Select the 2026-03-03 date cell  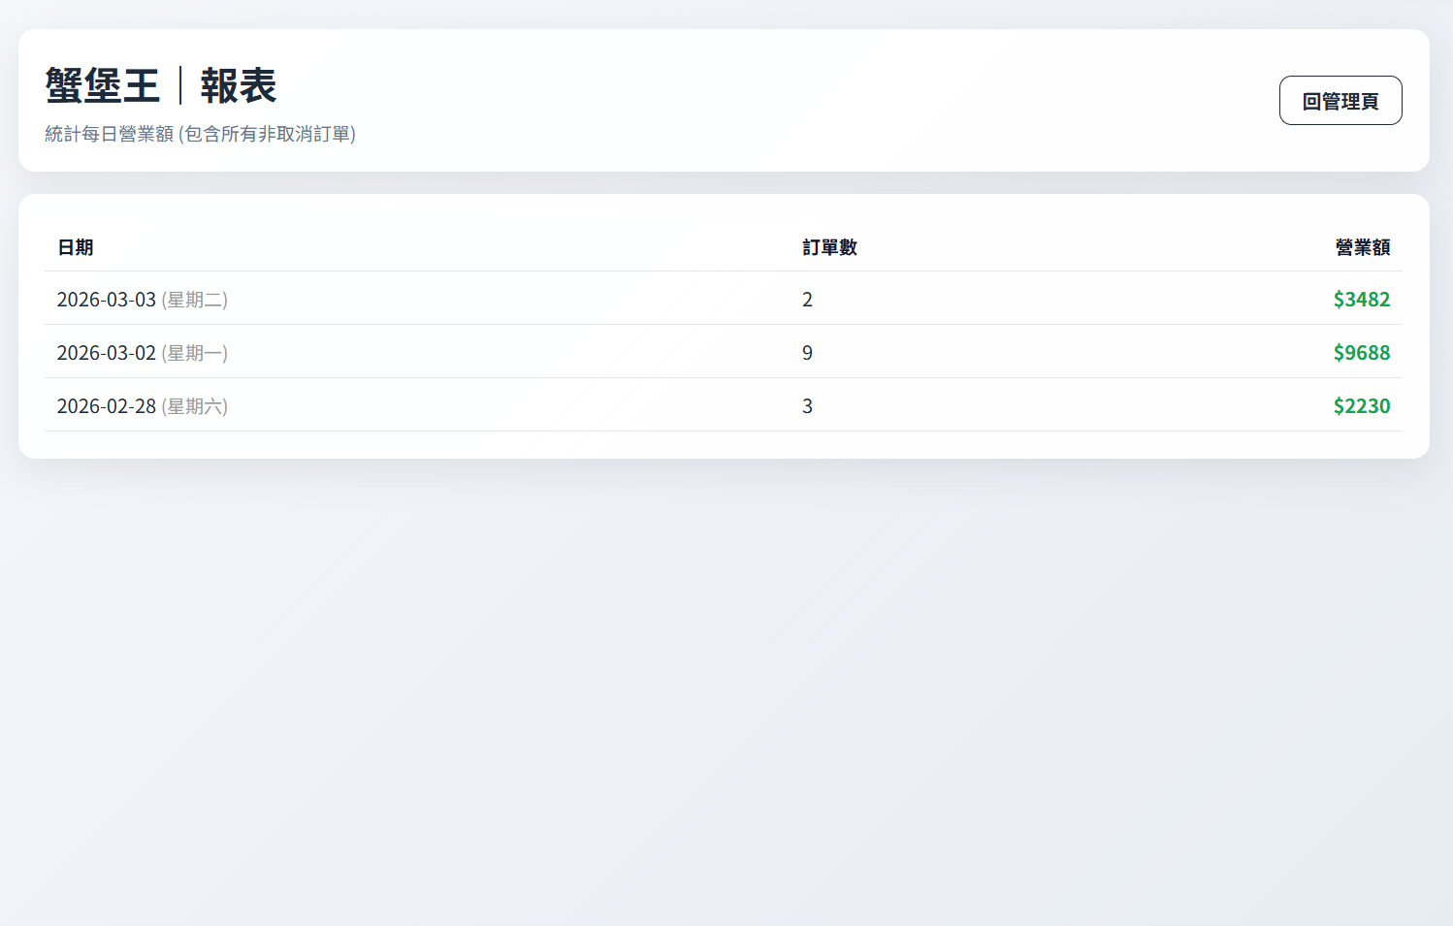click(x=107, y=300)
